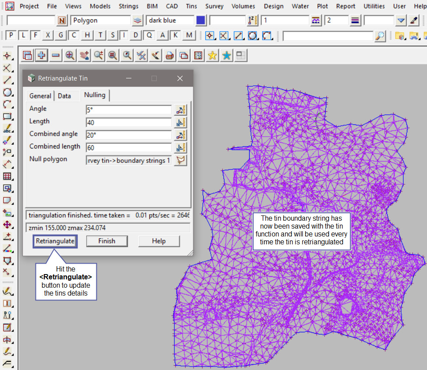Open the blue dropdown arrow in top toolbar
Image resolution: width=427 pixels, height=370 pixels.
click(x=401, y=21)
